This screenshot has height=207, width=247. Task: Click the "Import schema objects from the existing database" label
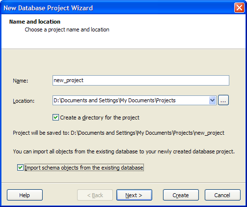[x=84, y=168]
